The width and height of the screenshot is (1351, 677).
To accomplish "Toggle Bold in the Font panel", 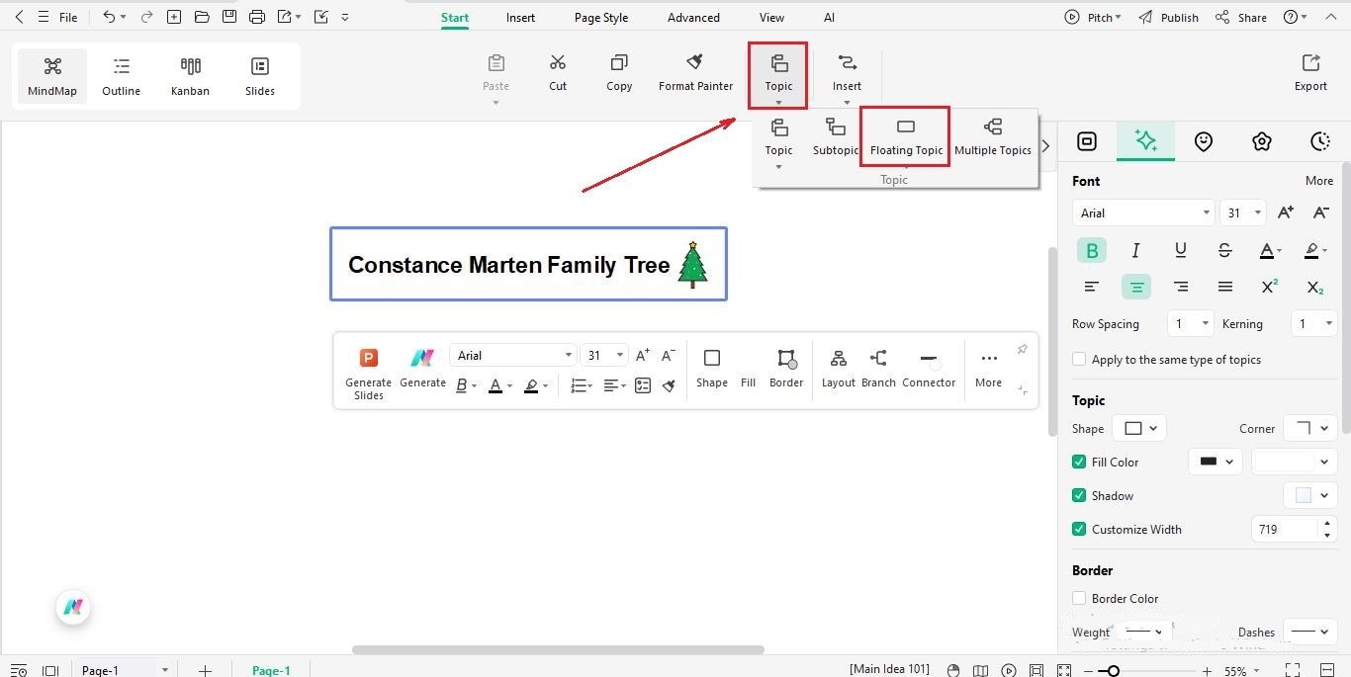I will pos(1091,250).
